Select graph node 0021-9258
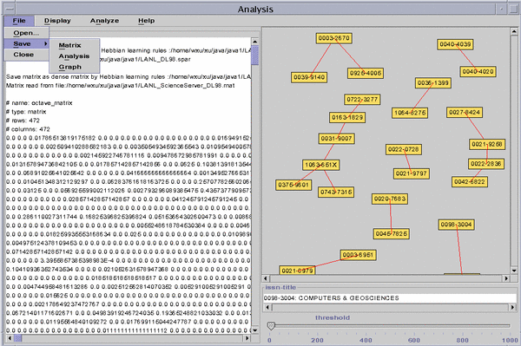The image size is (521, 346). (x=487, y=144)
